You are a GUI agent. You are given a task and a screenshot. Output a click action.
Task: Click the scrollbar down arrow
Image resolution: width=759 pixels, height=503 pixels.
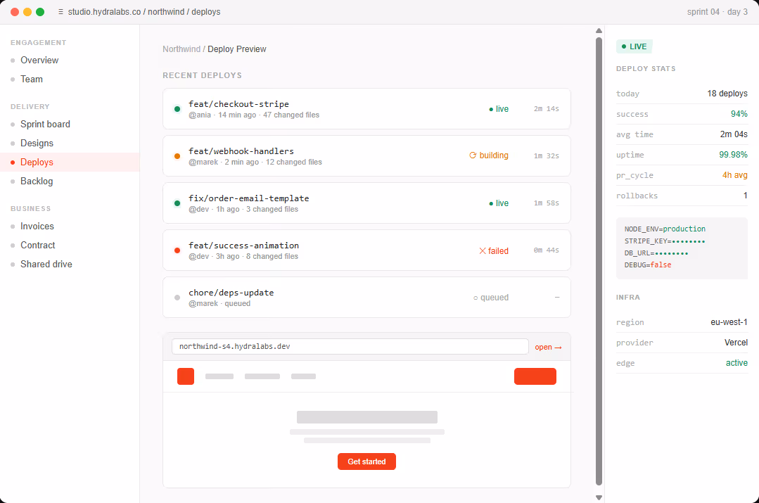coord(599,497)
